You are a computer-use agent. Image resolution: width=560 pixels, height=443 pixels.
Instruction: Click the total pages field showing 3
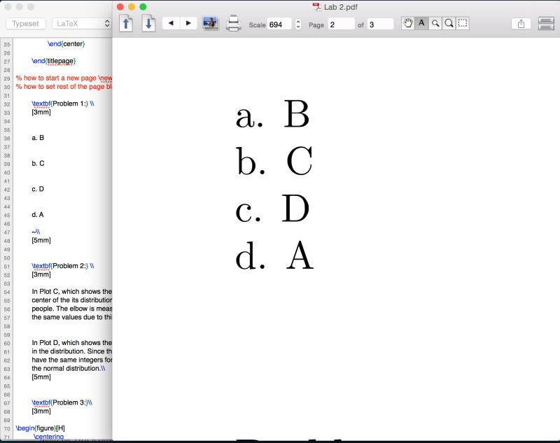pos(380,24)
